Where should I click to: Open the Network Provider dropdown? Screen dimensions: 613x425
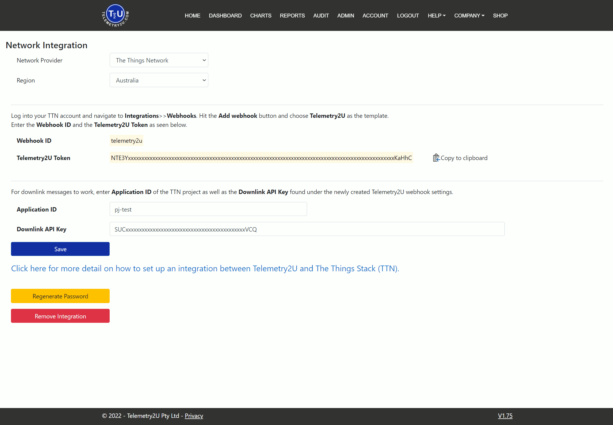pyautogui.click(x=159, y=60)
